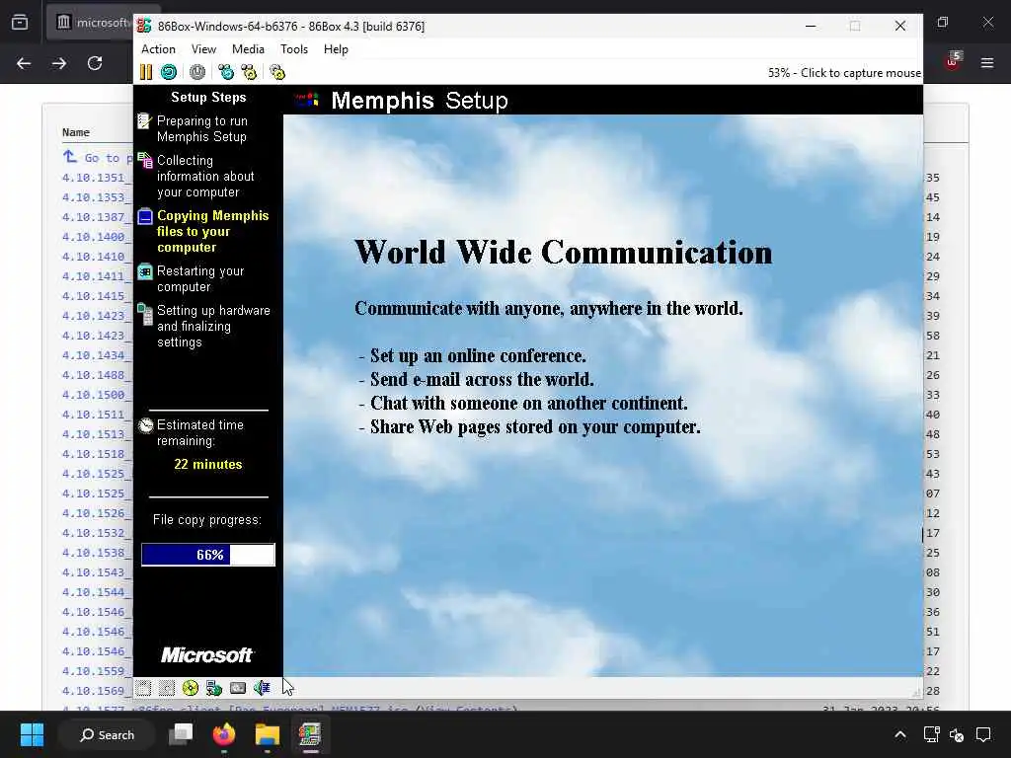1011x758 pixels.
Task: Open the 4.10.1518_ file link
Action: 97,454
